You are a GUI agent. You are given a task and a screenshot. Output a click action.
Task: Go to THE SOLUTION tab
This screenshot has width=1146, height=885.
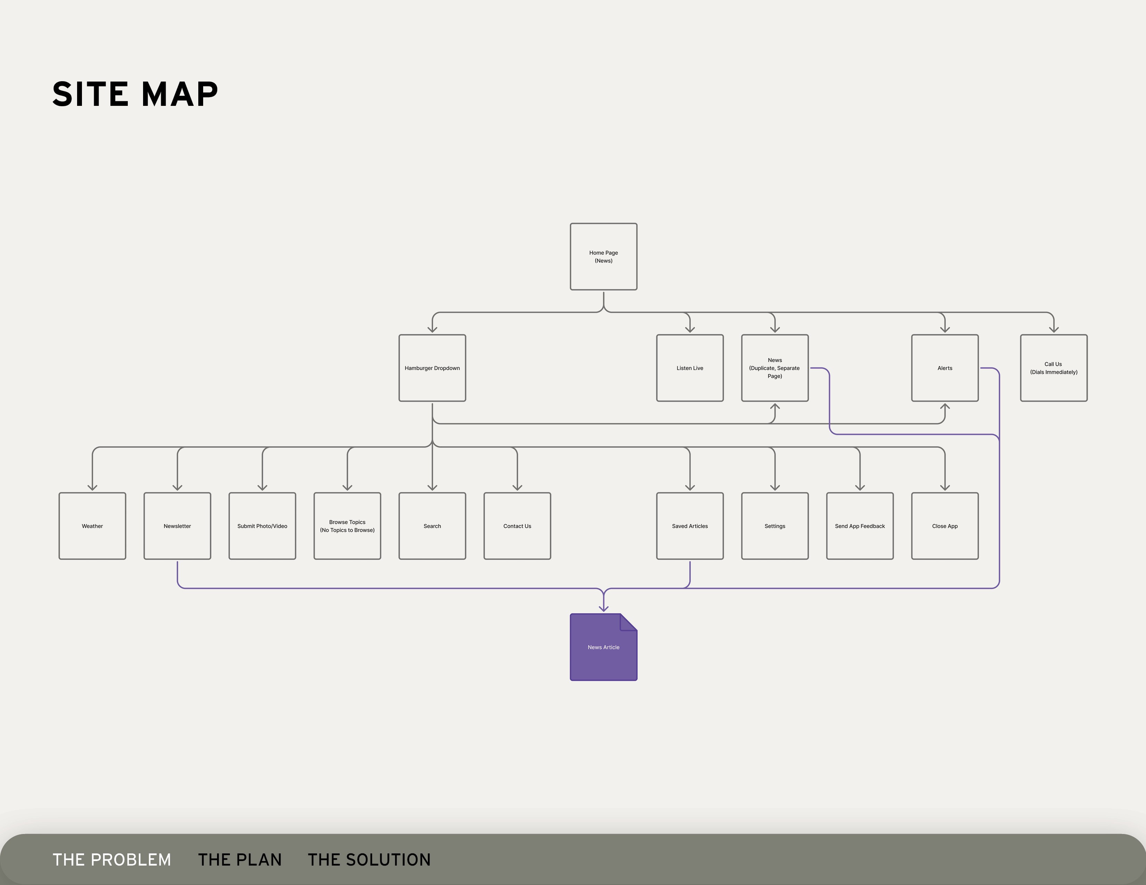[369, 860]
